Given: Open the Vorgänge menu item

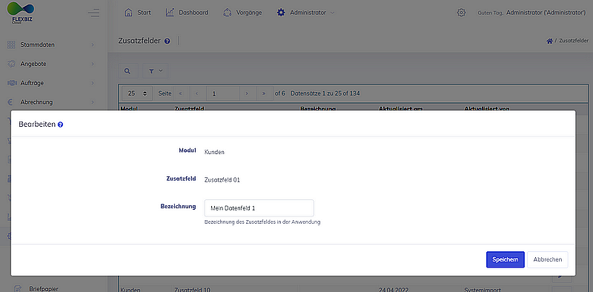Looking at the screenshot, I should click(x=249, y=13).
